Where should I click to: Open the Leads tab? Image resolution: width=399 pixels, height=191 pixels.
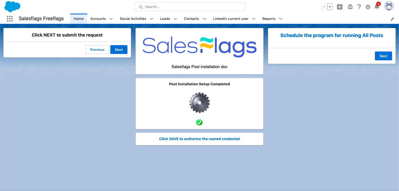(165, 19)
